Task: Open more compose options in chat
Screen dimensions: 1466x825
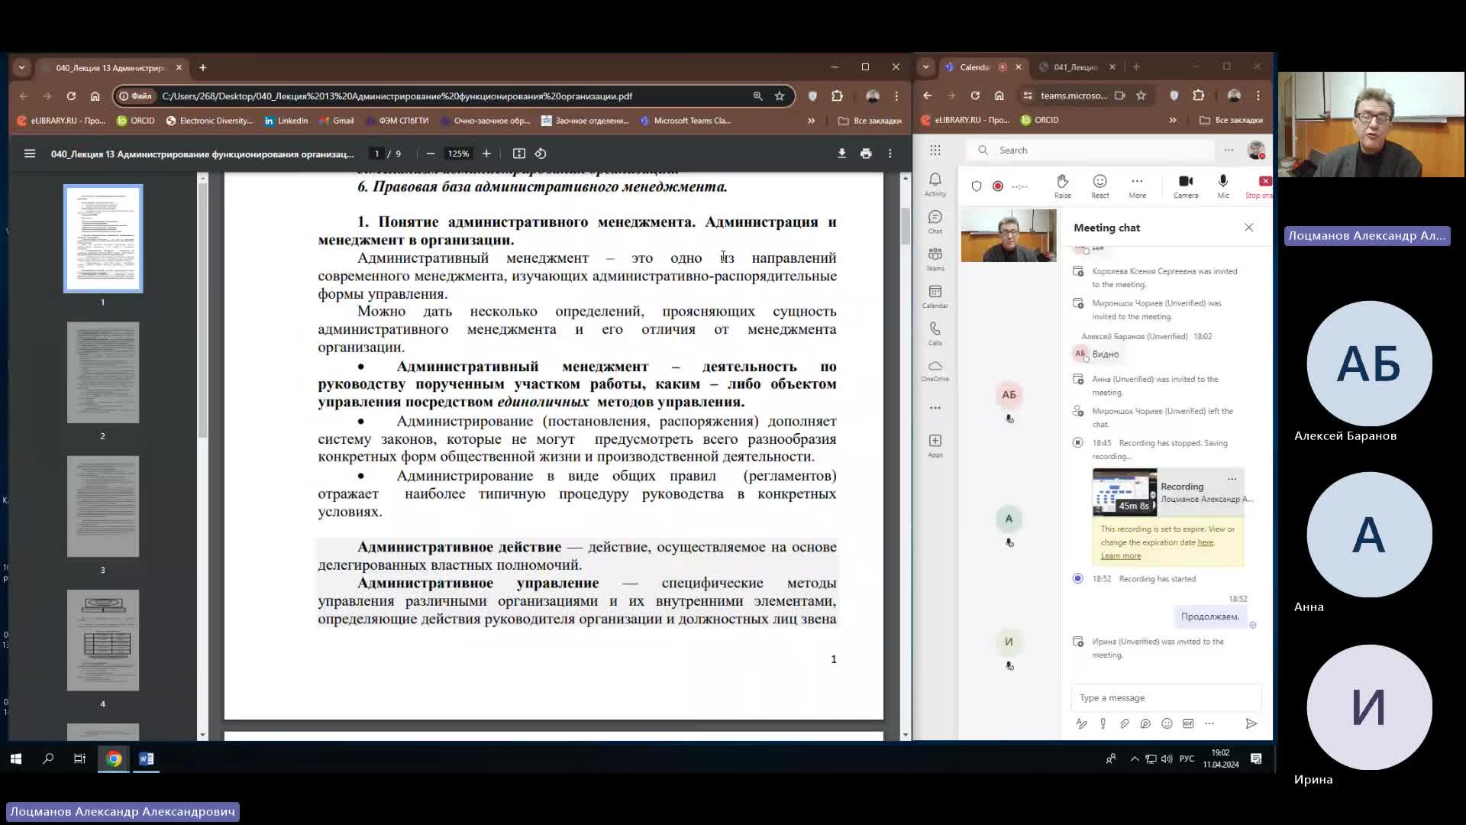Action: [1209, 723]
